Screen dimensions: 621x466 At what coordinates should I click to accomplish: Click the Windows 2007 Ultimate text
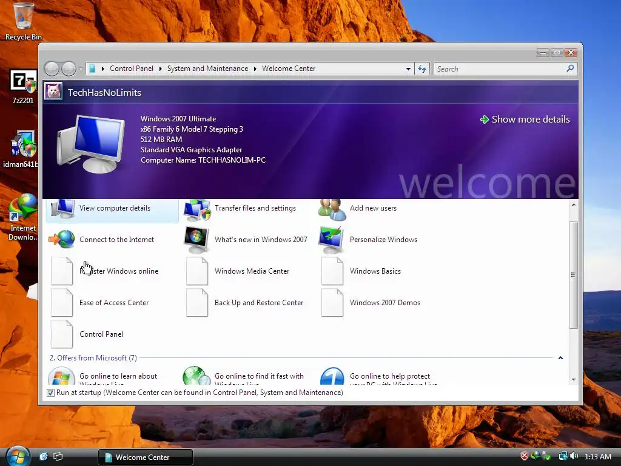point(178,119)
